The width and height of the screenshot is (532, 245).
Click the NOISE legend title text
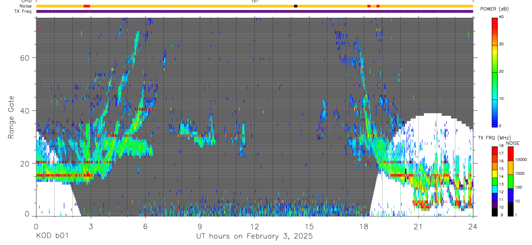(x=513, y=143)
